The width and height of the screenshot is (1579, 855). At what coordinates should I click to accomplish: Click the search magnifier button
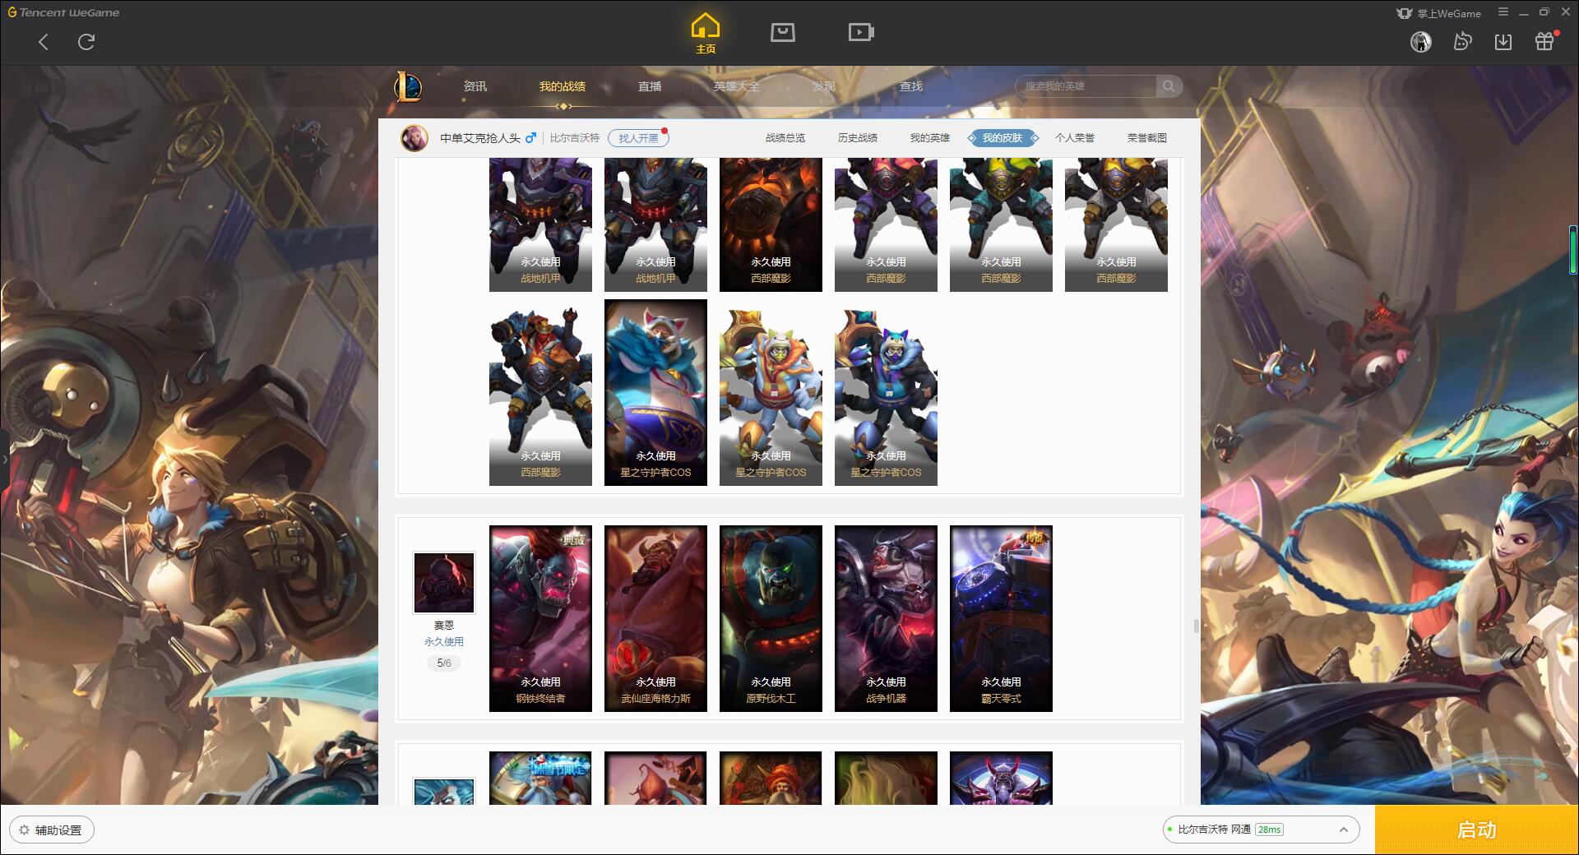click(x=1169, y=86)
